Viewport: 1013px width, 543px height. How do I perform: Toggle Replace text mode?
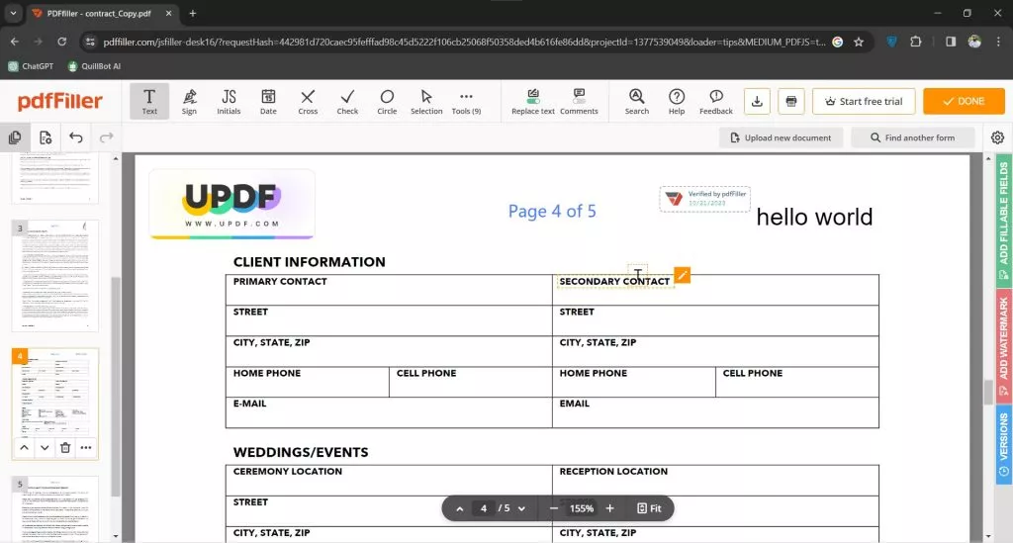pos(533,101)
